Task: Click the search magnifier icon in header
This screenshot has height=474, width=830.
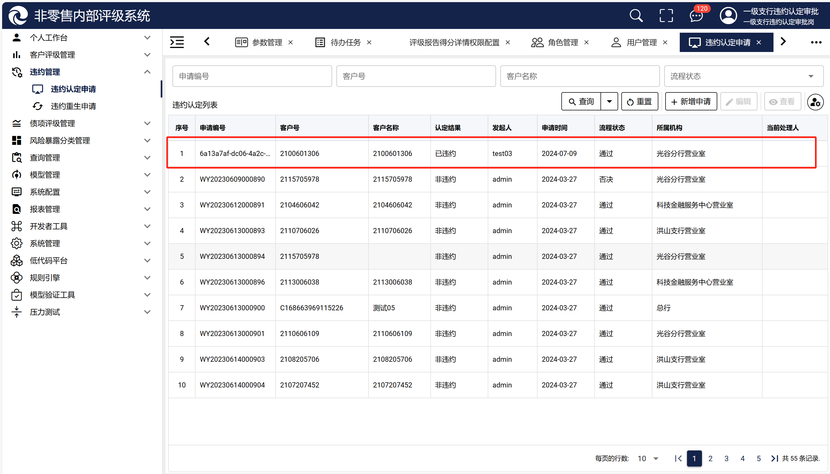Action: pyautogui.click(x=636, y=15)
